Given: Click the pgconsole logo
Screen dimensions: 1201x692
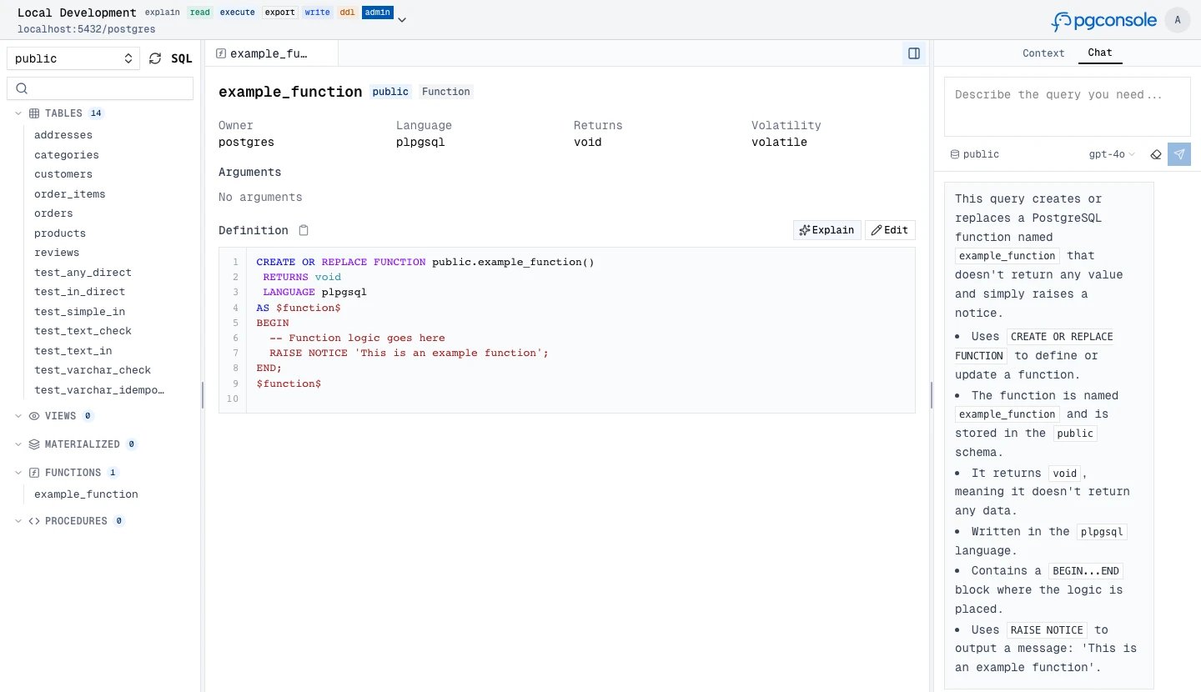Looking at the screenshot, I should coord(1104,21).
